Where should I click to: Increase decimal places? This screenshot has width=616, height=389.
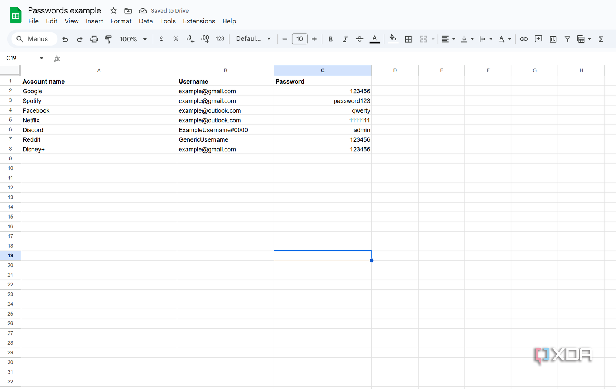pos(205,39)
